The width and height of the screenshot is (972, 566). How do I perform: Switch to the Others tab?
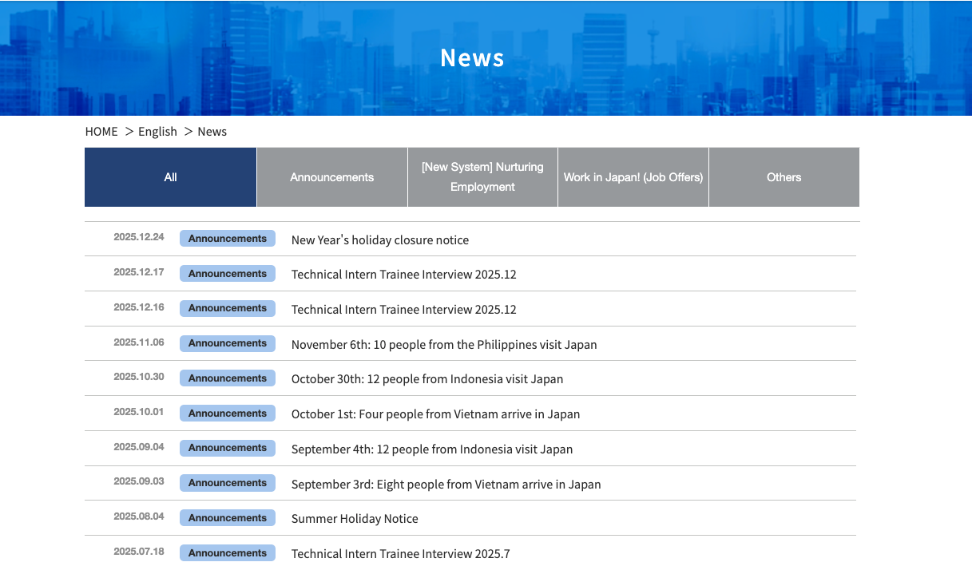click(x=784, y=177)
